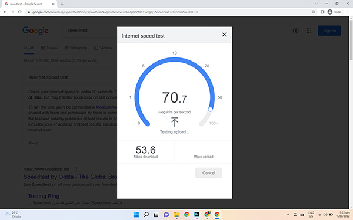Open the Windows Start menu
Image resolution: width=353 pixels, height=220 pixels.
pyautogui.click(x=136, y=215)
